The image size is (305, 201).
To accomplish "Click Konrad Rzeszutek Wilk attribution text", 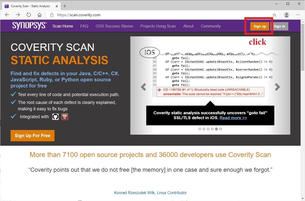I will tap(150, 193).
